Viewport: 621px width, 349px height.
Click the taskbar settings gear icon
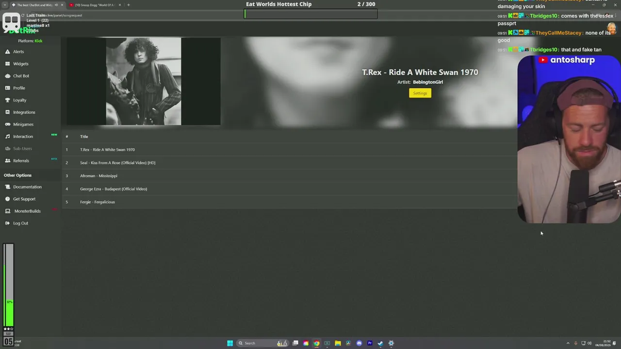point(391,343)
